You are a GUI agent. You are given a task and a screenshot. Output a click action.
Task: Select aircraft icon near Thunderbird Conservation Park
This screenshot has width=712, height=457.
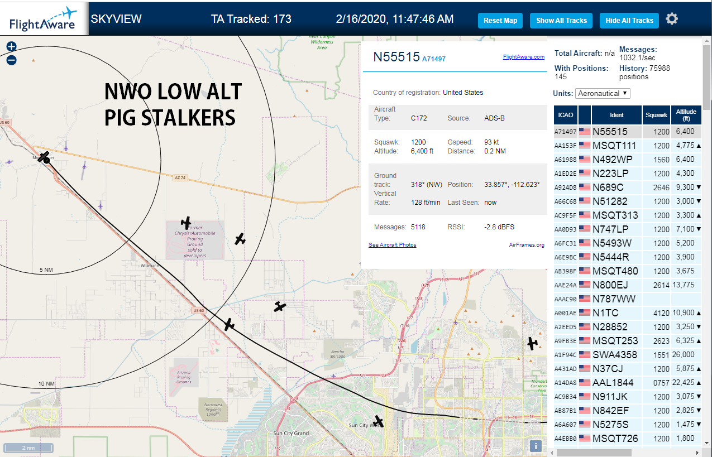tap(533, 343)
